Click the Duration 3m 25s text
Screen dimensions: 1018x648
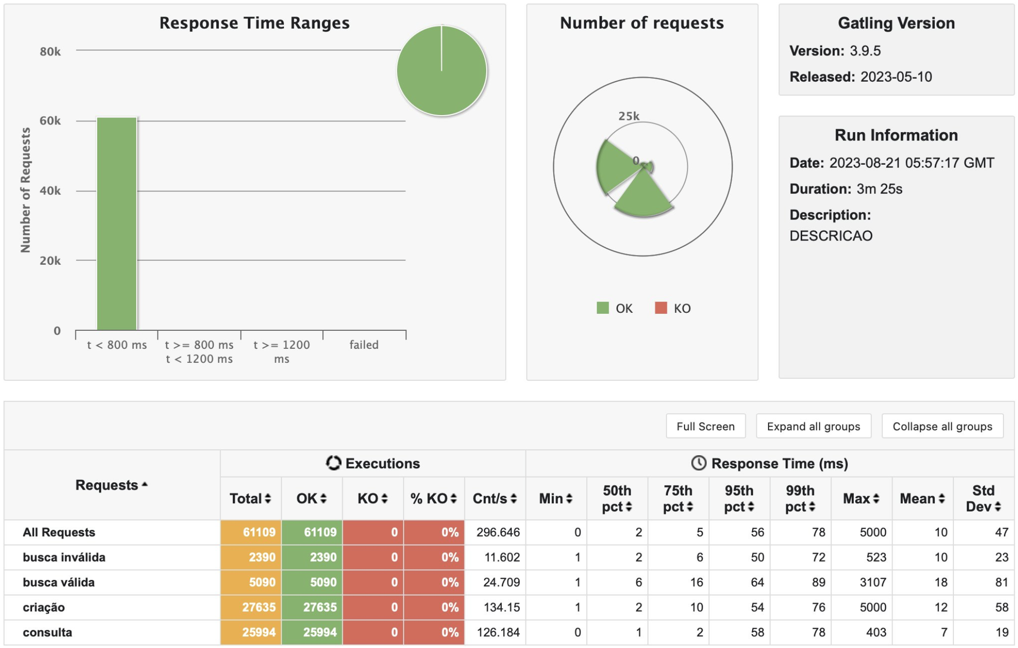tap(879, 189)
